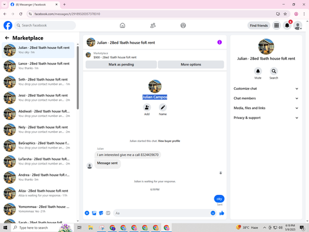Choose a GIF icon in composer
Viewport: 309px width, 232px height.
tap(108, 213)
